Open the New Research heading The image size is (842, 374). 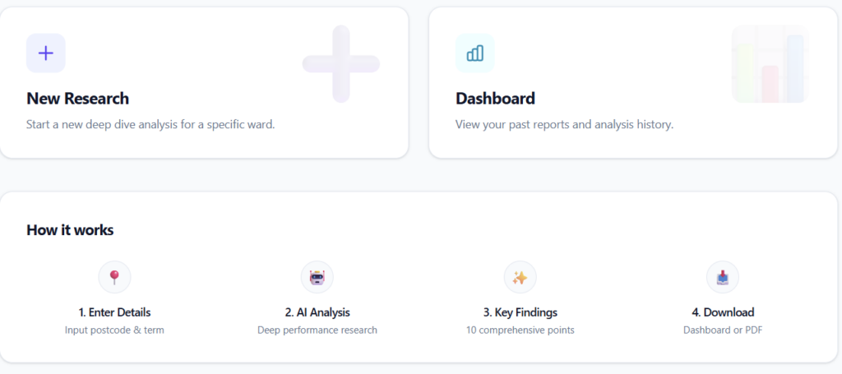click(77, 99)
